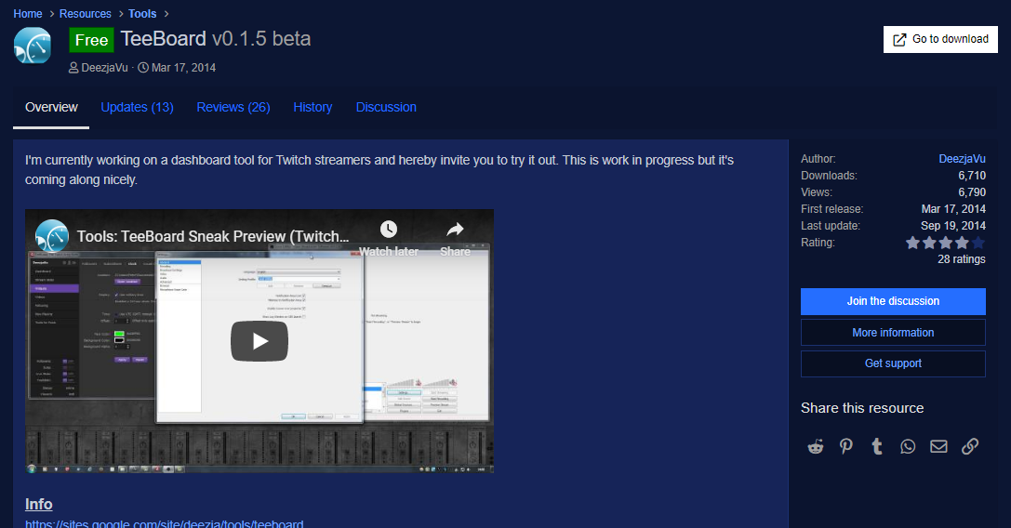This screenshot has width=1011, height=528.
Task: Click DeezjaVu username under the title
Action: click(104, 68)
